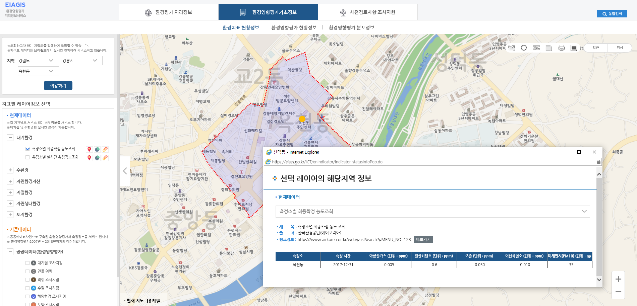
Task: Open 환경영향평가 분포정보 submenu
Action: (351, 27)
